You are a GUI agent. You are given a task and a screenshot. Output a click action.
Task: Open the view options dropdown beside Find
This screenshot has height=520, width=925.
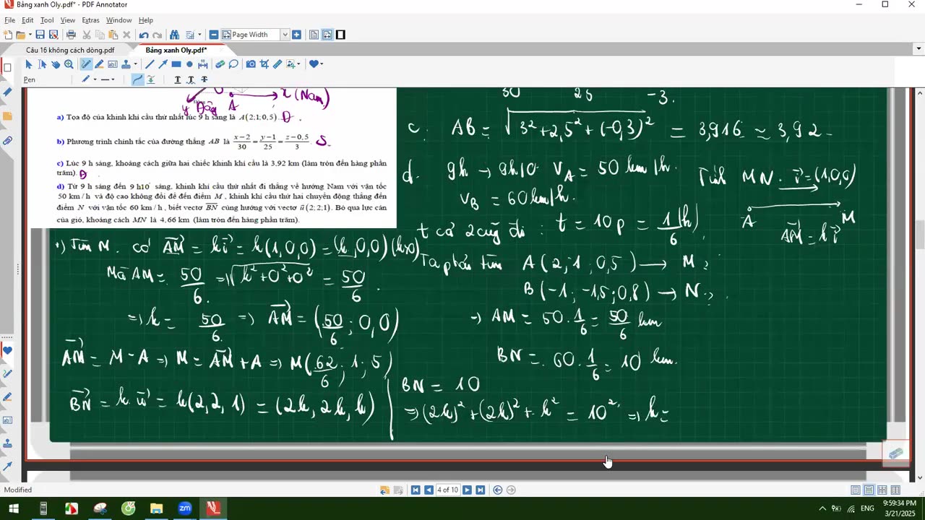pyautogui.click(x=199, y=35)
